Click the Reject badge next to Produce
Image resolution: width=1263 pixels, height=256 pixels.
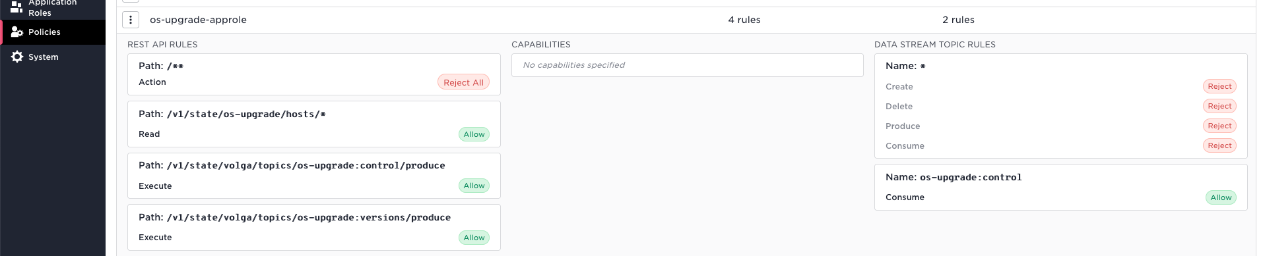coord(1219,126)
